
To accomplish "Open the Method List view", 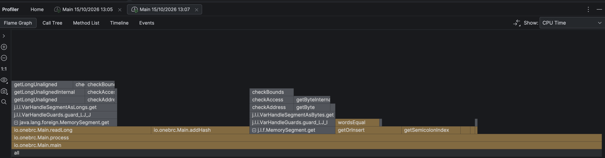I will (x=86, y=23).
